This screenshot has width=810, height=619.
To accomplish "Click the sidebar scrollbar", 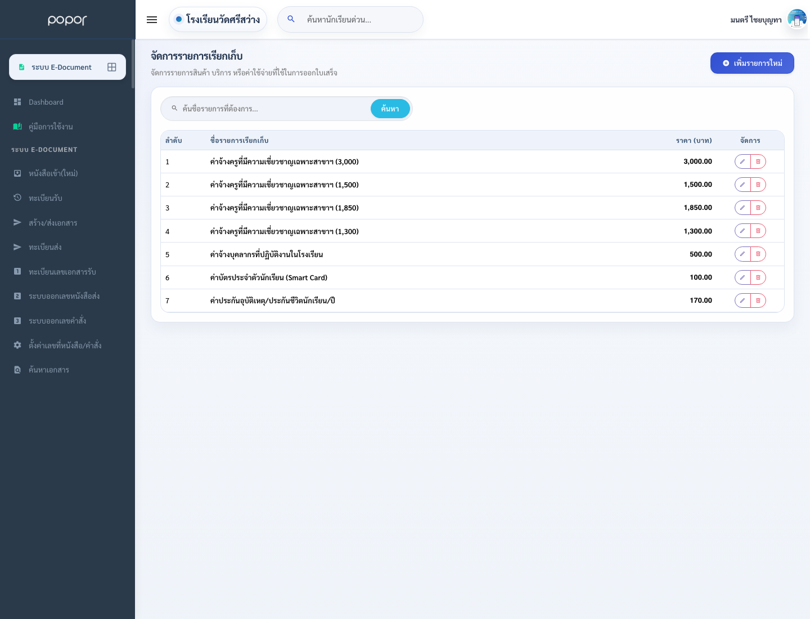I will 133,64.
